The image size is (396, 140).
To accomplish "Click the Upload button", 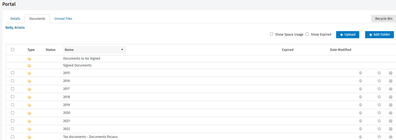I will pyautogui.click(x=347, y=35).
